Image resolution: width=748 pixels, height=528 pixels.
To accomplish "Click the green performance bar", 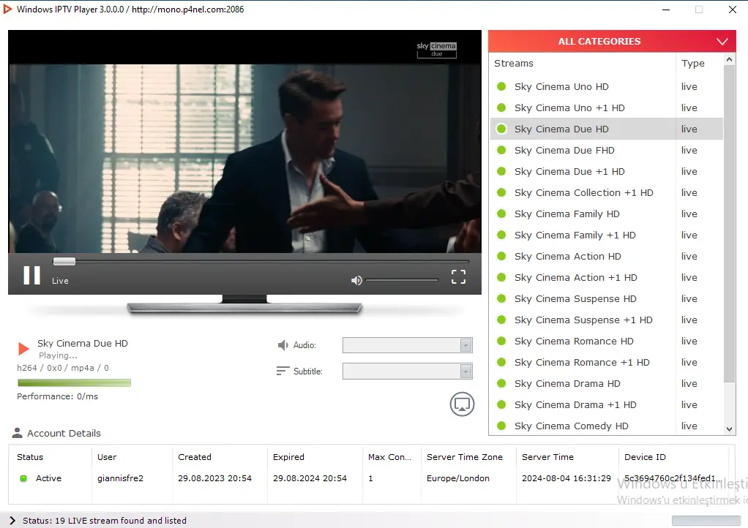I will coord(74,382).
